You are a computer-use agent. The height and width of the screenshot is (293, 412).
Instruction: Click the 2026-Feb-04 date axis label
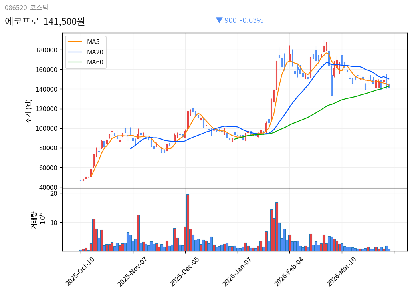(x=289, y=271)
